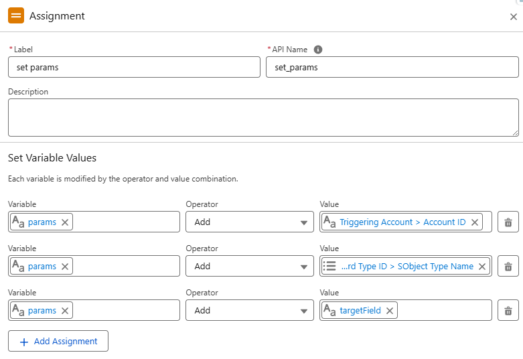Click trash icon for targetField row
The height and width of the screenshot is (359, 523).
click(x=508, y=310)
